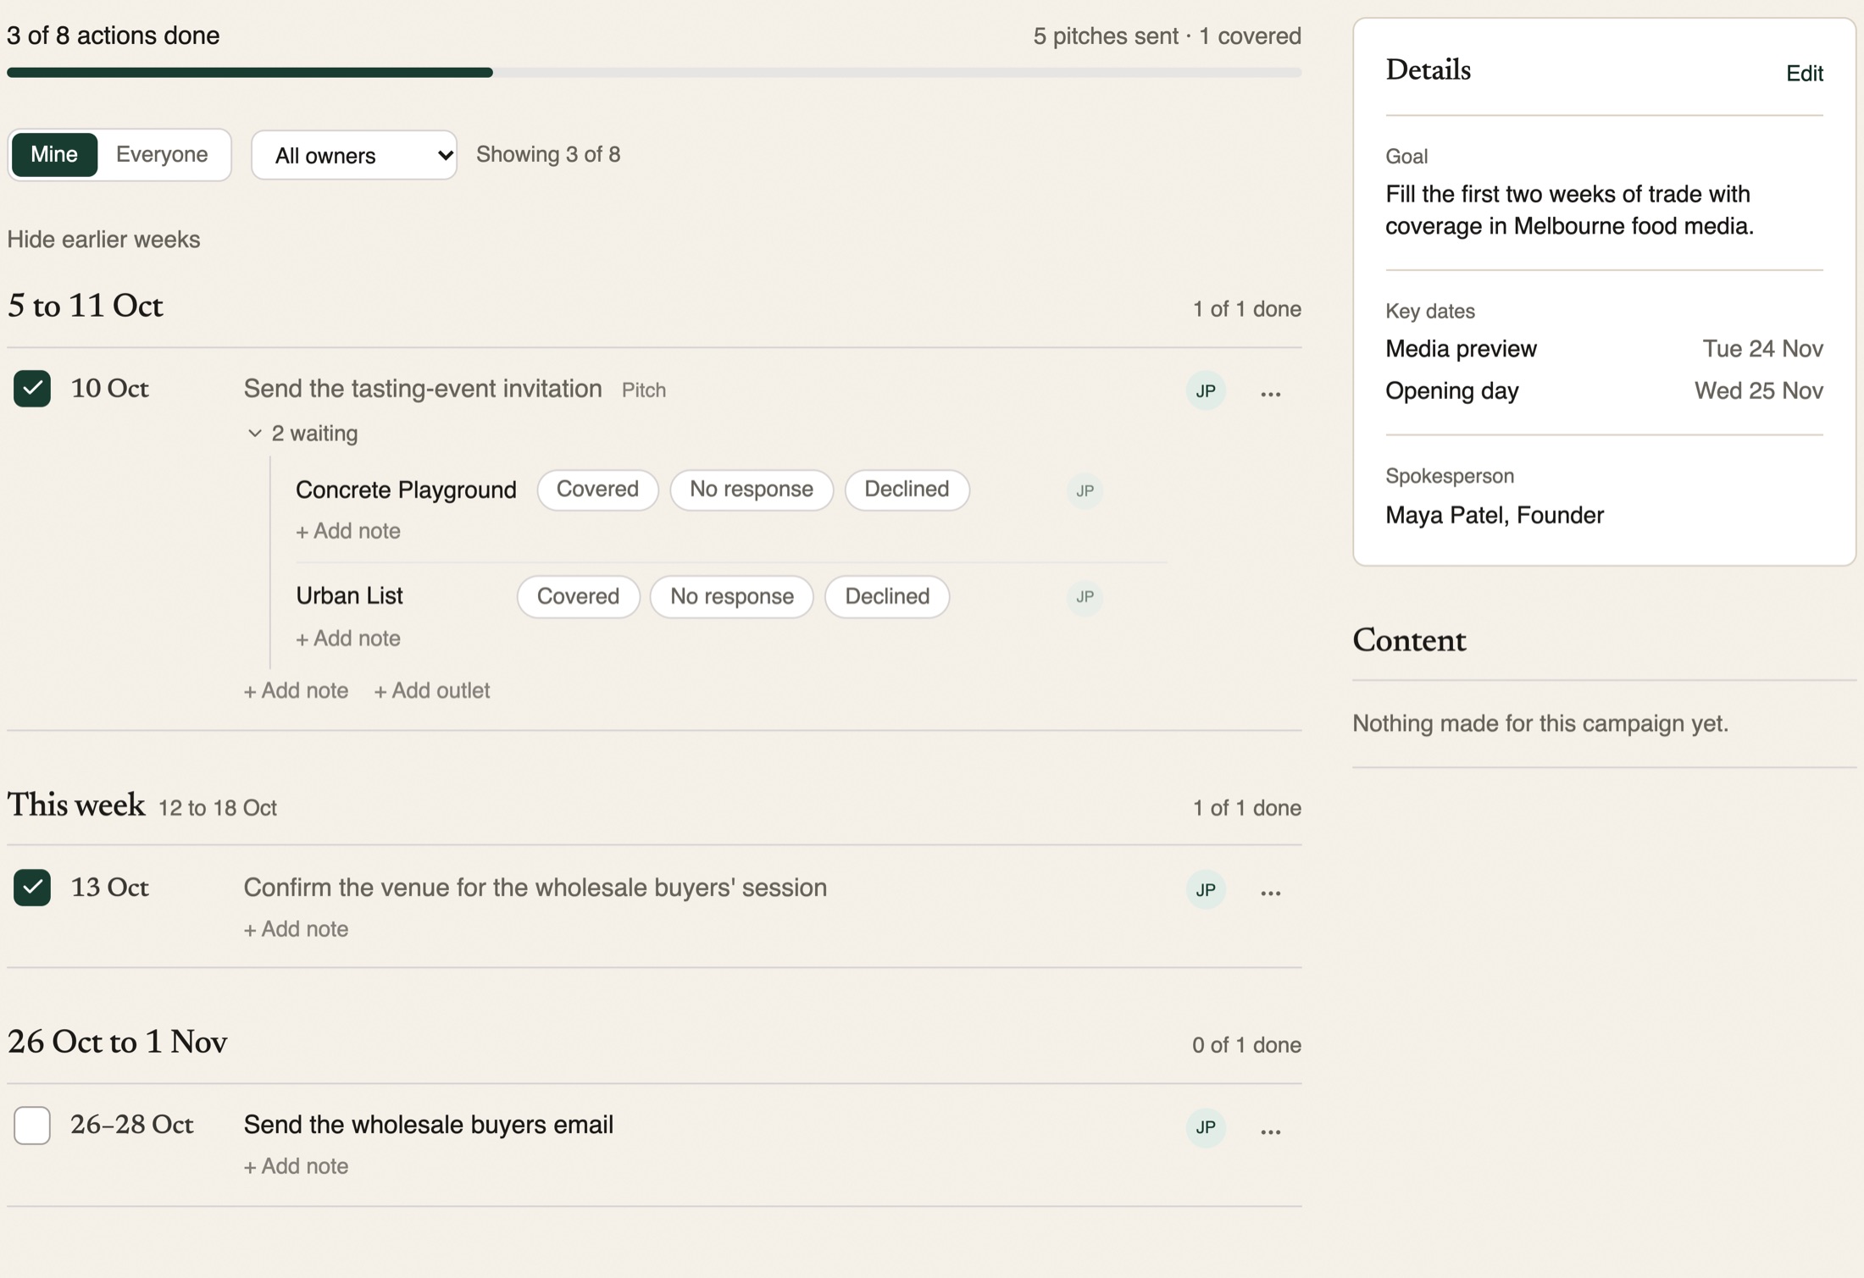Open the All owners dropdown
Screen dimensions: 1864x1278
click(354, 155)
